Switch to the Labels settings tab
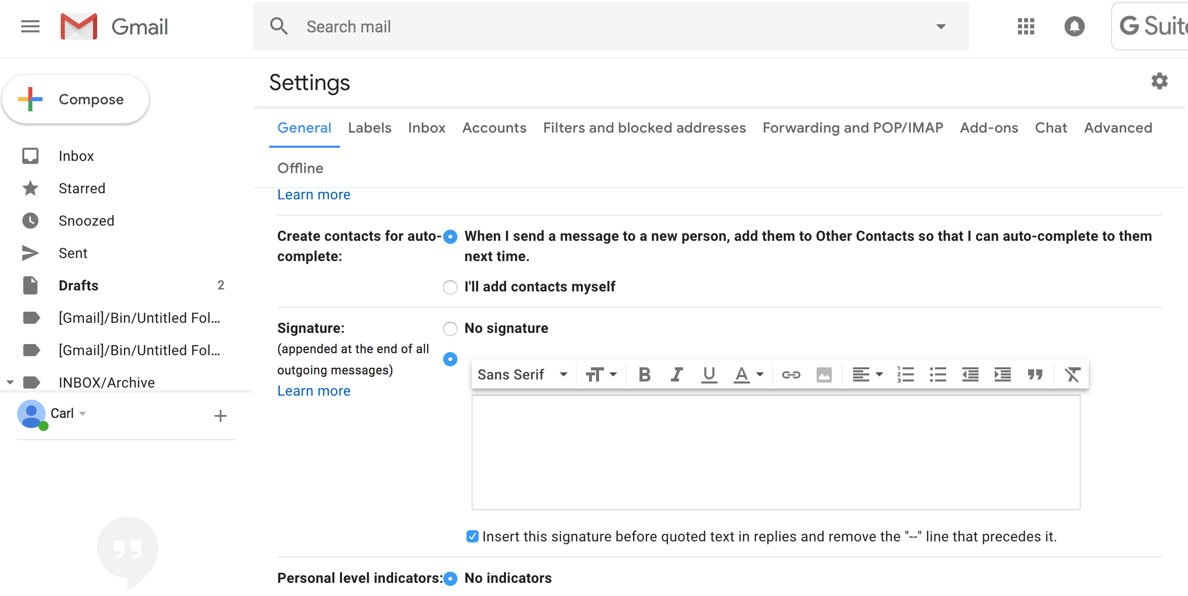 point(369,128)
